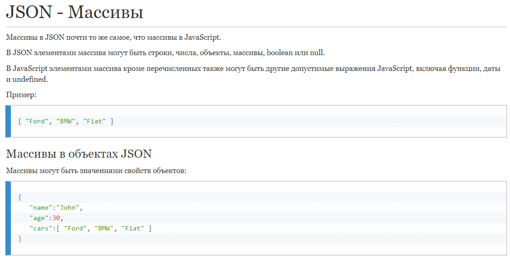Click the red number 30 value

tap(56, 218)
